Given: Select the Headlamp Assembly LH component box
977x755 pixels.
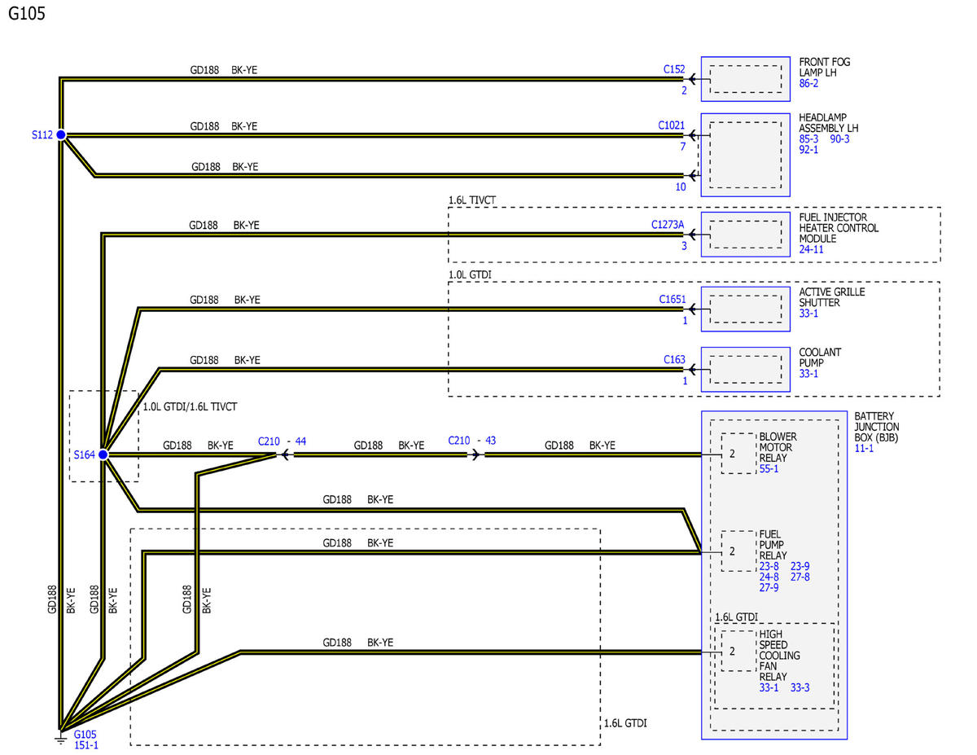Looking at the screenshot, I should [745, 154].
